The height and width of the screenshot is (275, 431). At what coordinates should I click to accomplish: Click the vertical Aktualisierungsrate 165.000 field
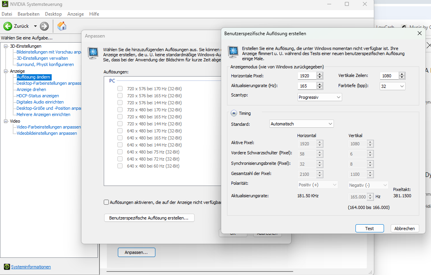(358, 196)
